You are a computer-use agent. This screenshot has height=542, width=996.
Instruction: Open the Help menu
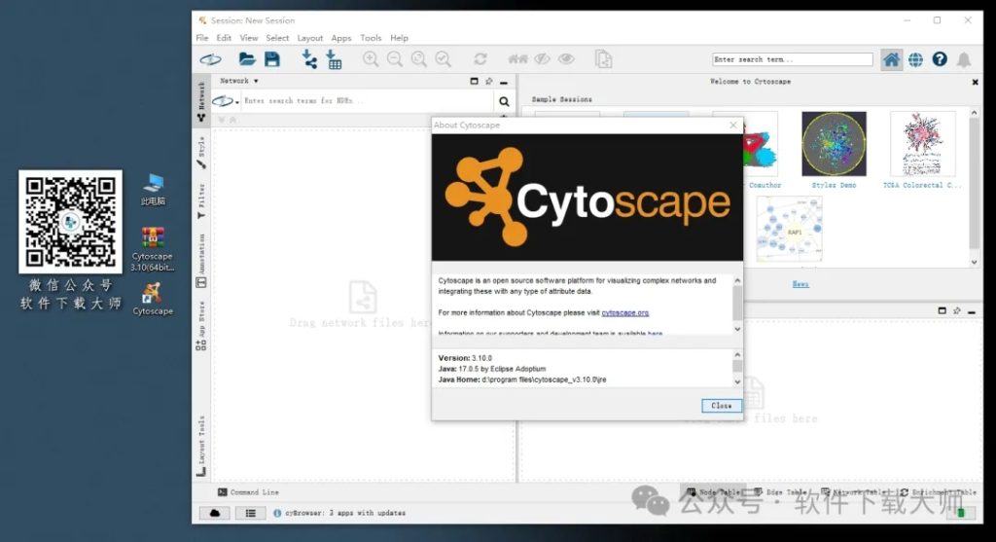coord(399,38)
